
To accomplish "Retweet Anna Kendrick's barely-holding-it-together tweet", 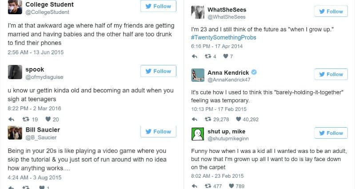I will (x=207, y=119).
